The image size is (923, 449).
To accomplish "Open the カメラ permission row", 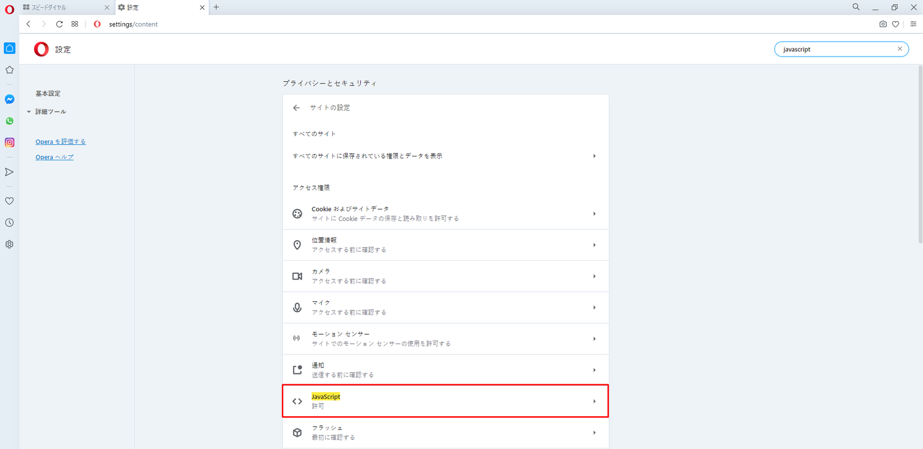I will (x=445, y=276).
